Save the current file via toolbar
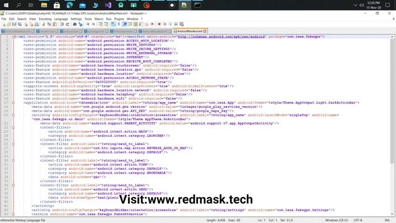 coord(14,24)
